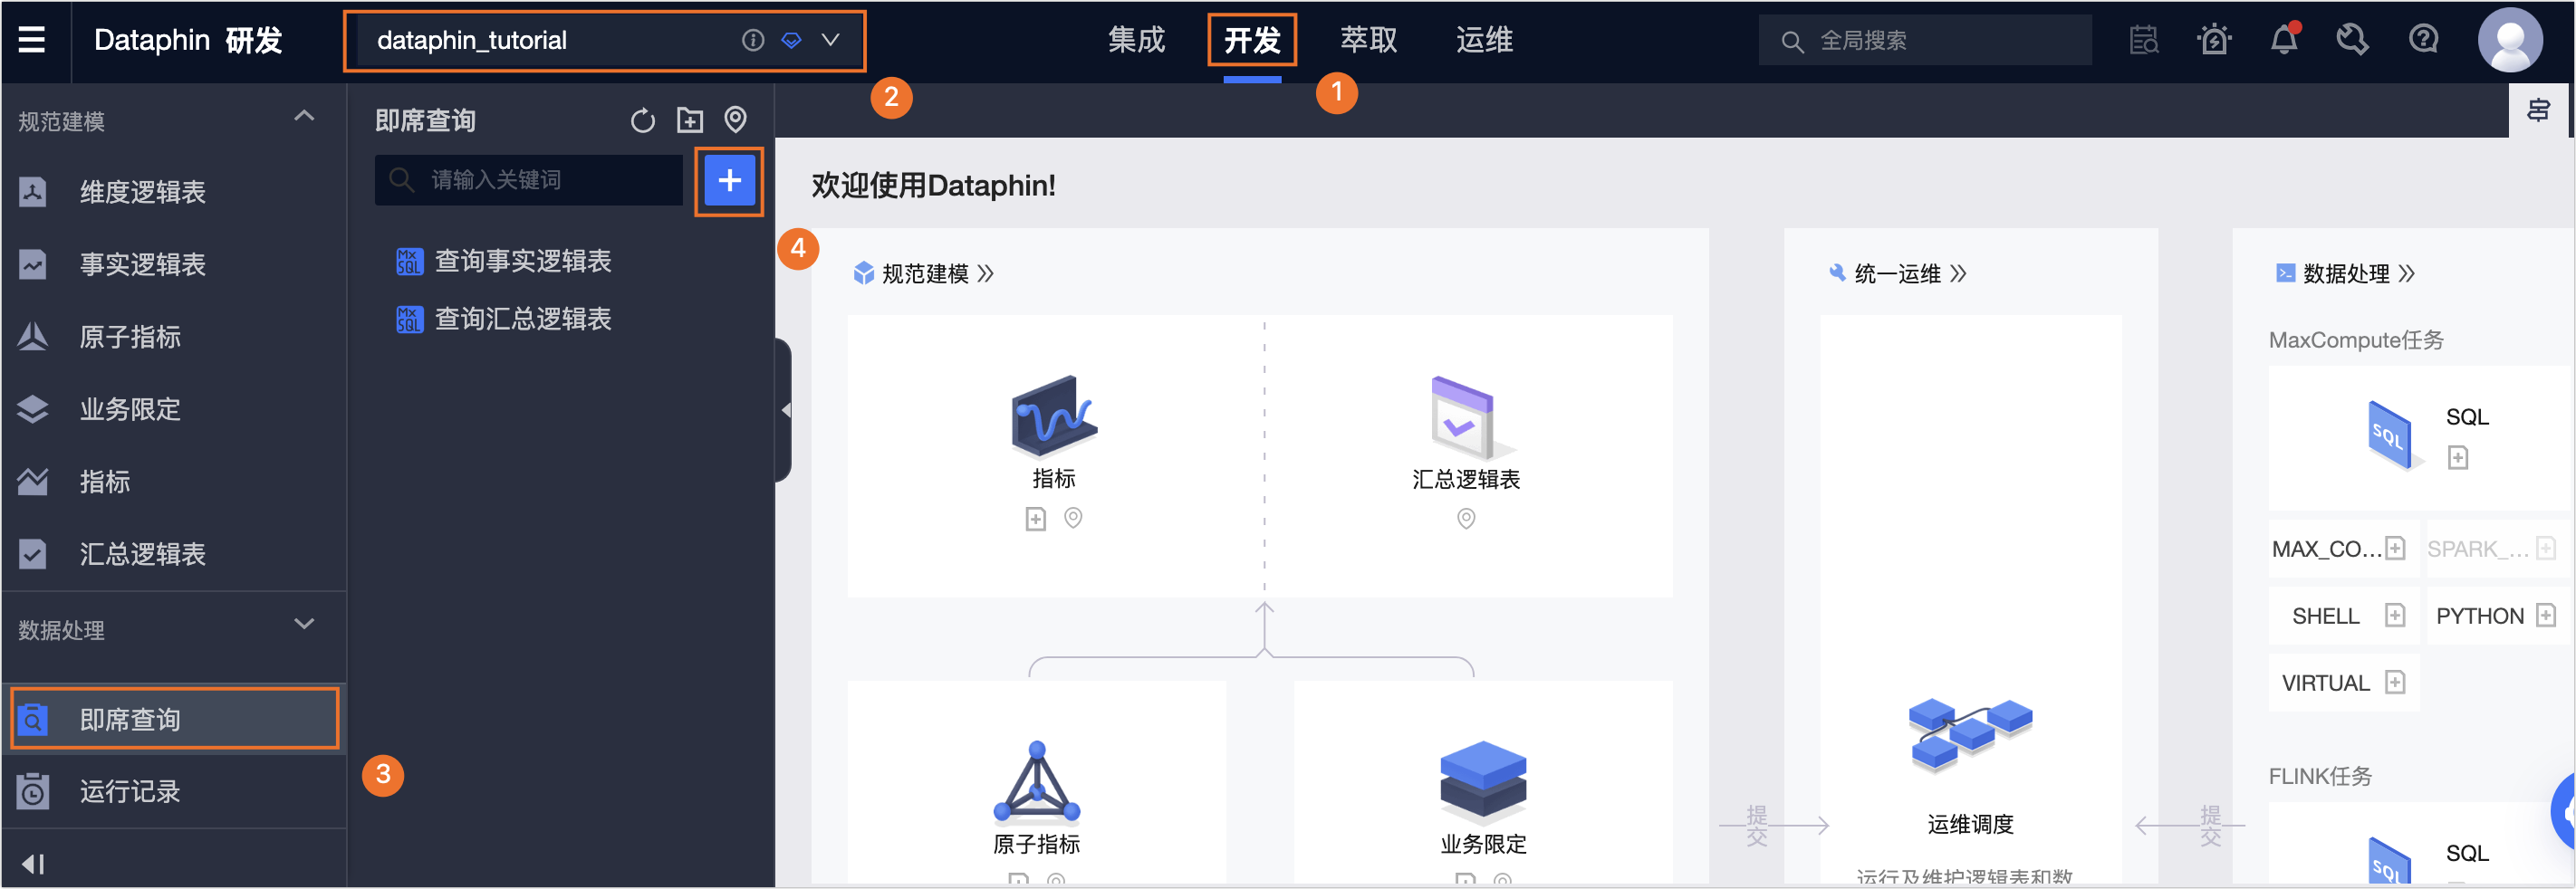Image resolution: width=2576 pixels, height=889 pixels.
Task: Open the 运维调度 illustration icon
Action: 1970,736
